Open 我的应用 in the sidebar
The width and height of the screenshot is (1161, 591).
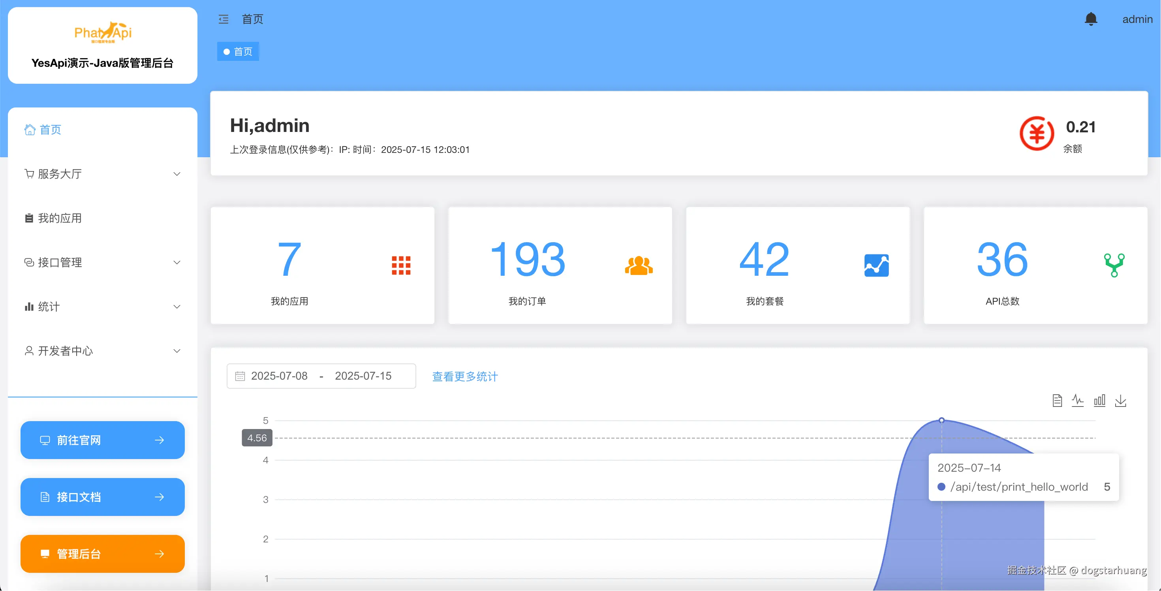[60, 218]
